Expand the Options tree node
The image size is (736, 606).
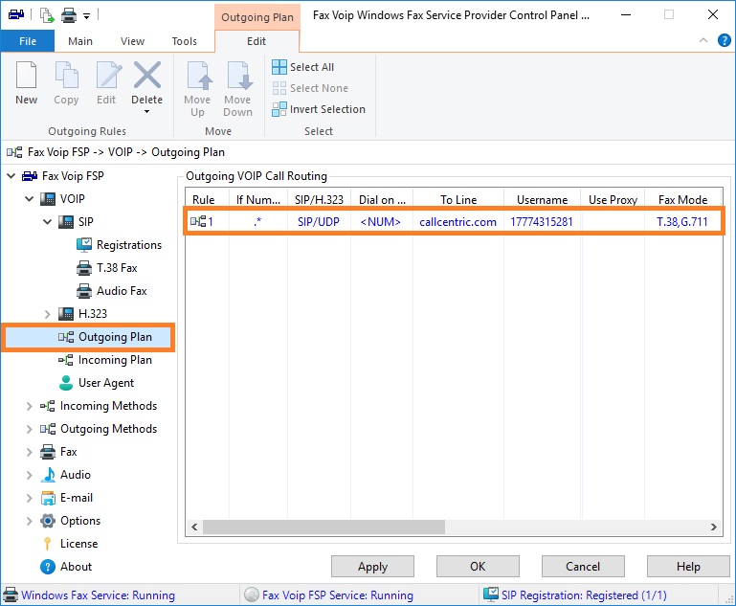29,521
